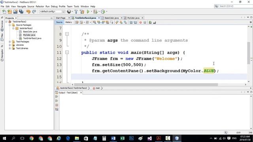Open the Navigate menu
The width and height of the screenshot is (253, 142).
[22, 6]
